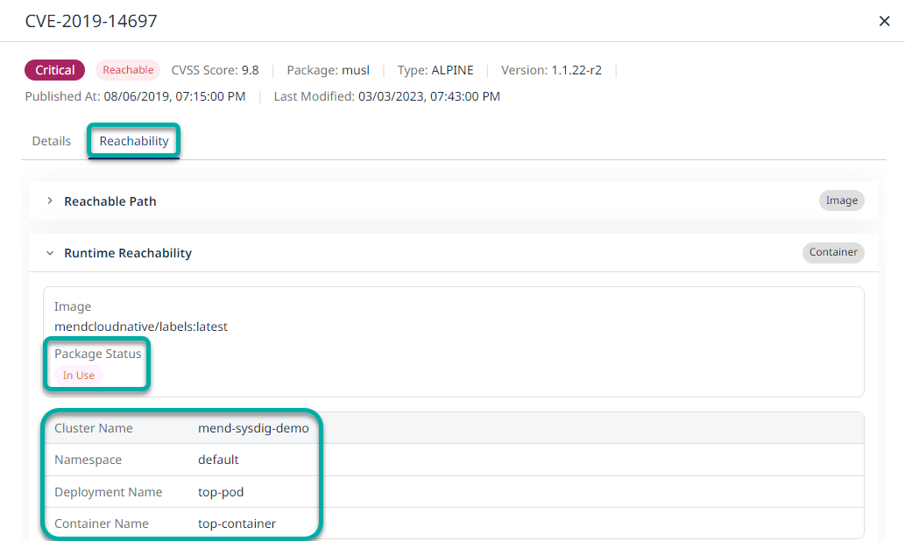
Task: Click the Critical severity badge
Action: (54, 70)
